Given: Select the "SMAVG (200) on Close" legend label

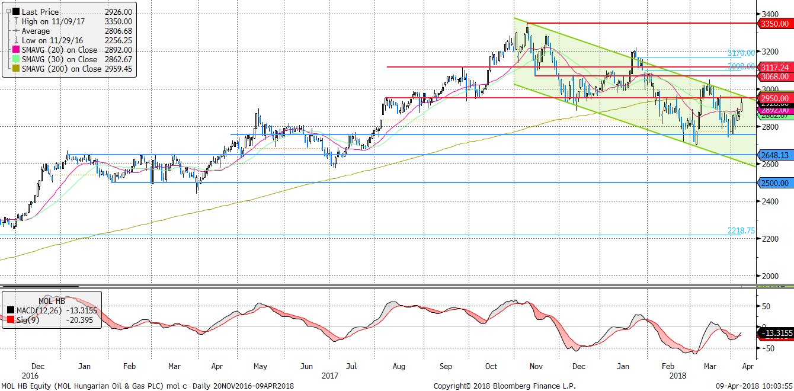Looking at the screenshot, I should (x=62, y=69).
